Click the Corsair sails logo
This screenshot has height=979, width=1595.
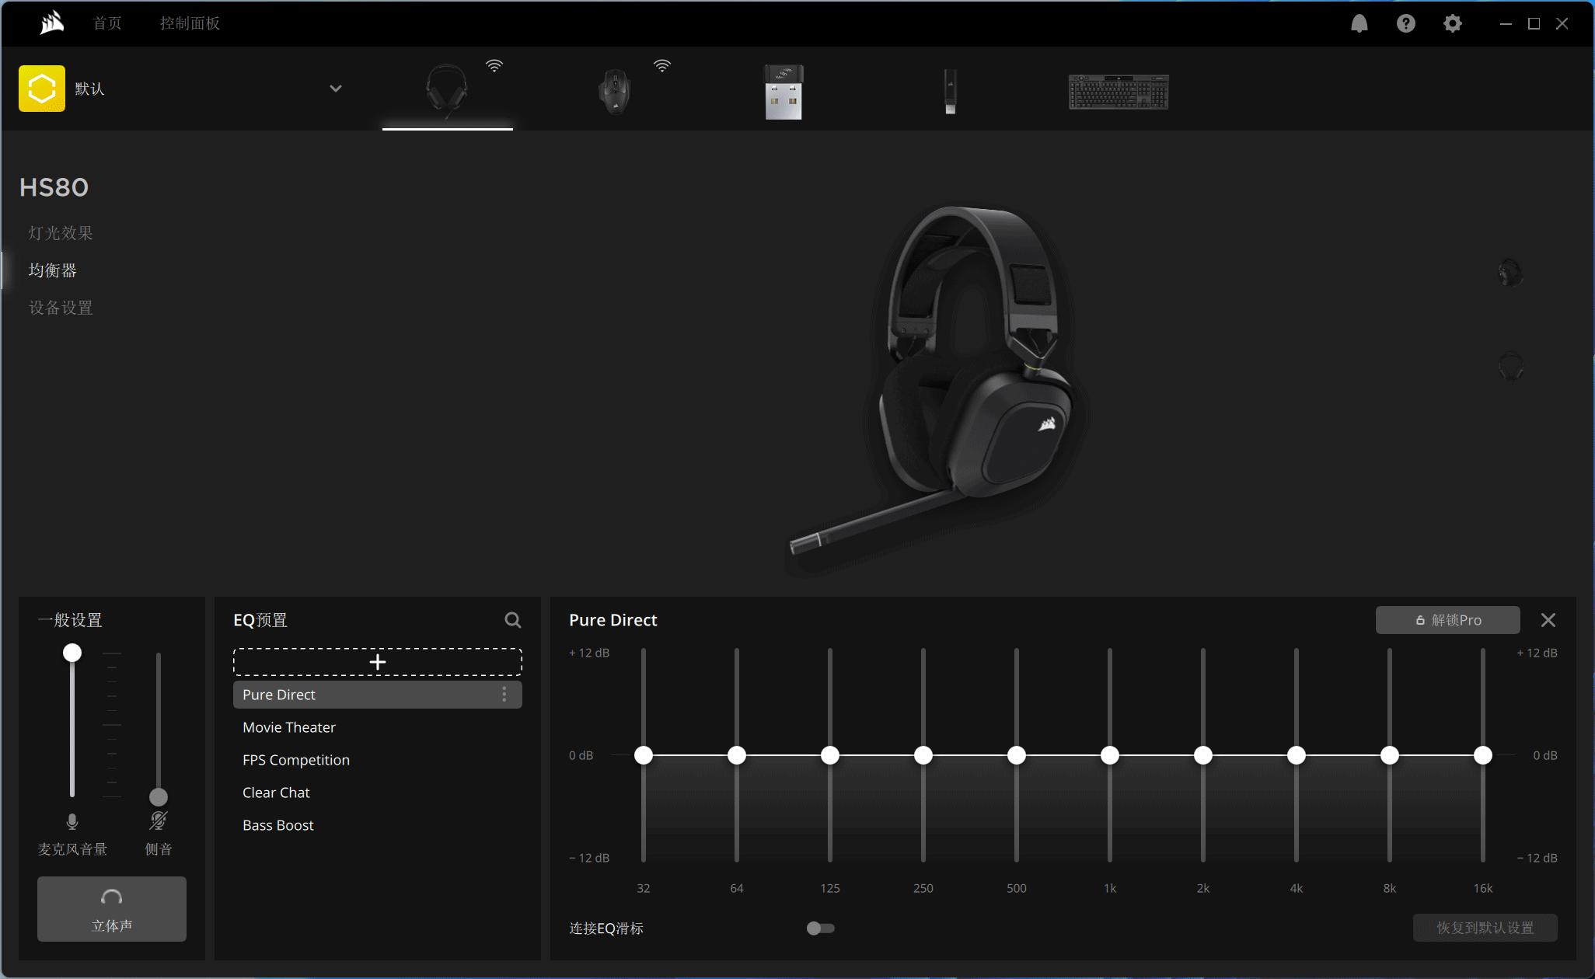tap(51, 23)
